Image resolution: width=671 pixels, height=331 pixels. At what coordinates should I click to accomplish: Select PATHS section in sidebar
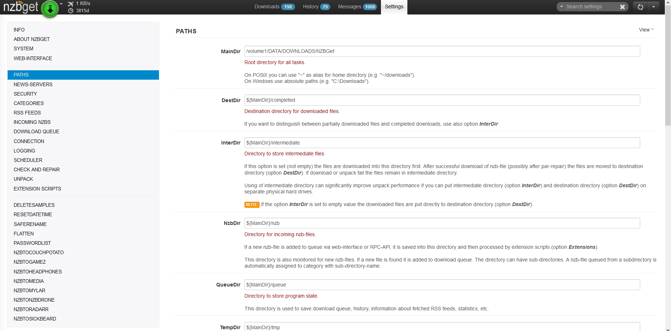click(83, 75)
